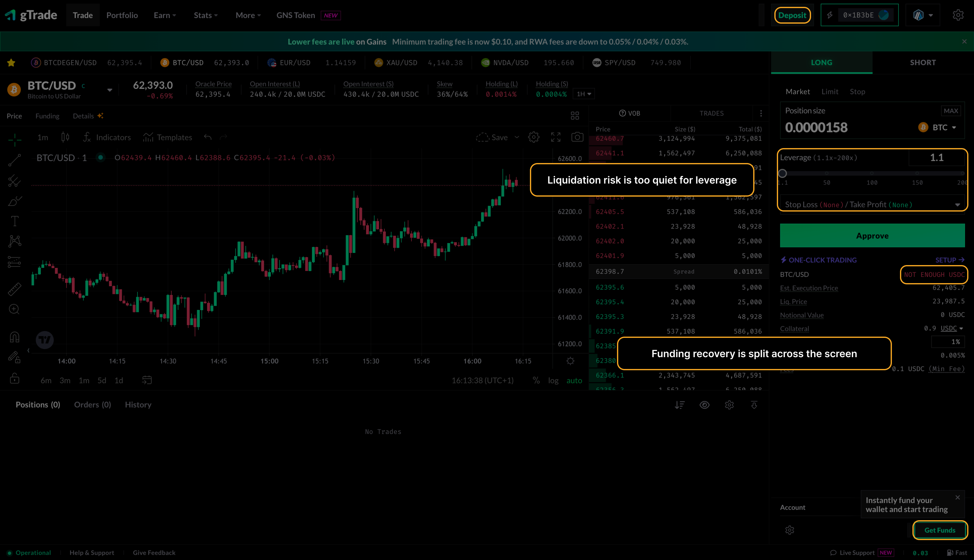Toggle the percent scale option
Viewport: 974px width, 560px height.
(x=536, y=380)
